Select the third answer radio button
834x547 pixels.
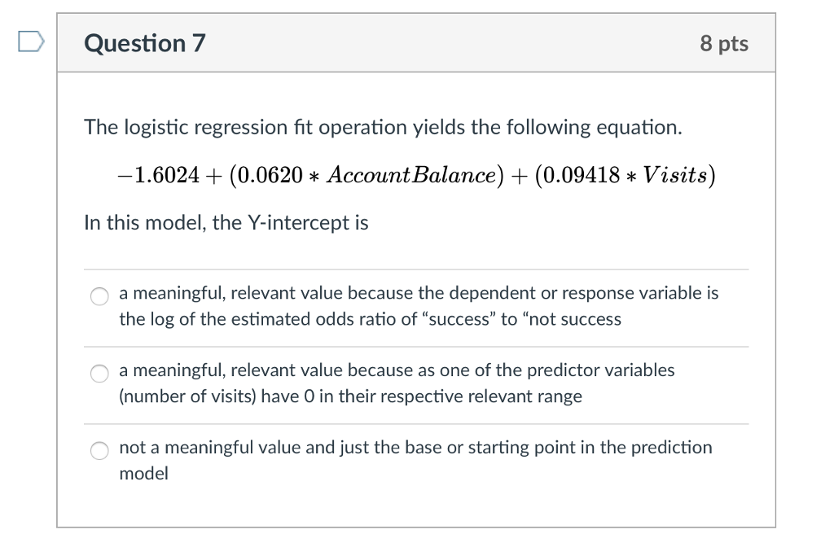coord(99,450)
